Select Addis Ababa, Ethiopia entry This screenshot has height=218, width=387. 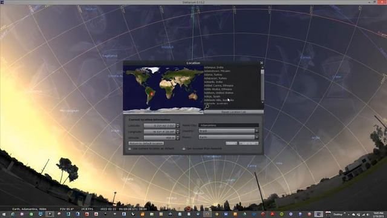pyautogui.click(x=218, y=89)
